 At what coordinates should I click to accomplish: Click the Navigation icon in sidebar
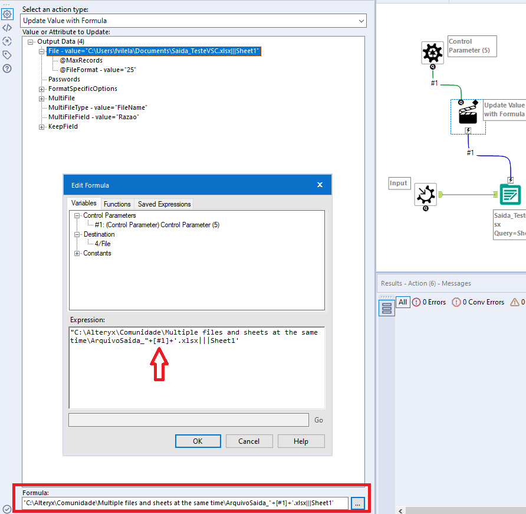tap(7, 41)
